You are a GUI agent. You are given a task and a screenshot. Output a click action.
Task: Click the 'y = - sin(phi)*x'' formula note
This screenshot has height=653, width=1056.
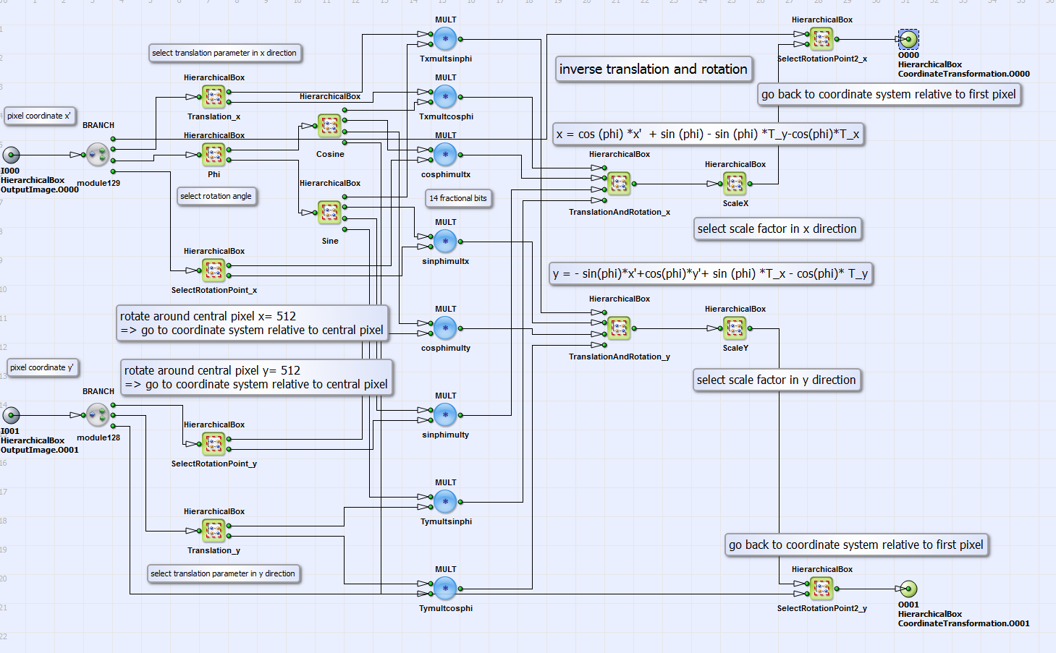click(711, 273)
